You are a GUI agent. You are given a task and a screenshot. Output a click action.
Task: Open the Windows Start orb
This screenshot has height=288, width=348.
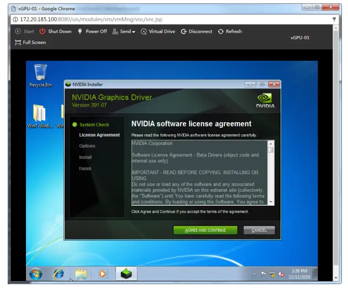(35, 274)
